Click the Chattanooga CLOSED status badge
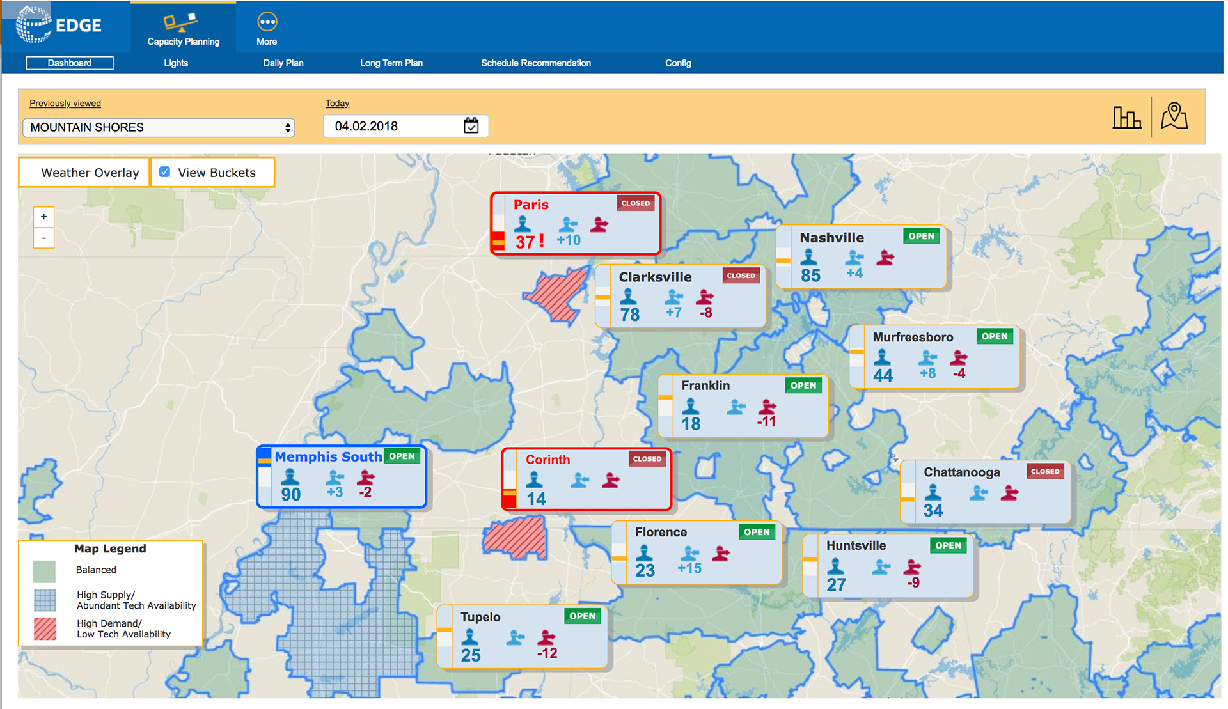1228x709 pixels. pyautogui.click(x=1045, y=471)
